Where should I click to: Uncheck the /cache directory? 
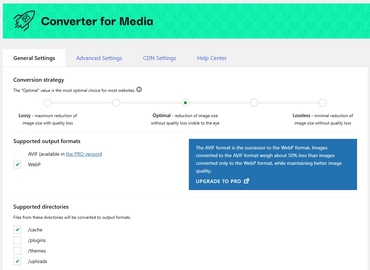(16, 230)
